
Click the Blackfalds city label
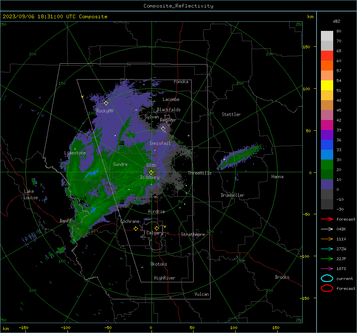169,110
